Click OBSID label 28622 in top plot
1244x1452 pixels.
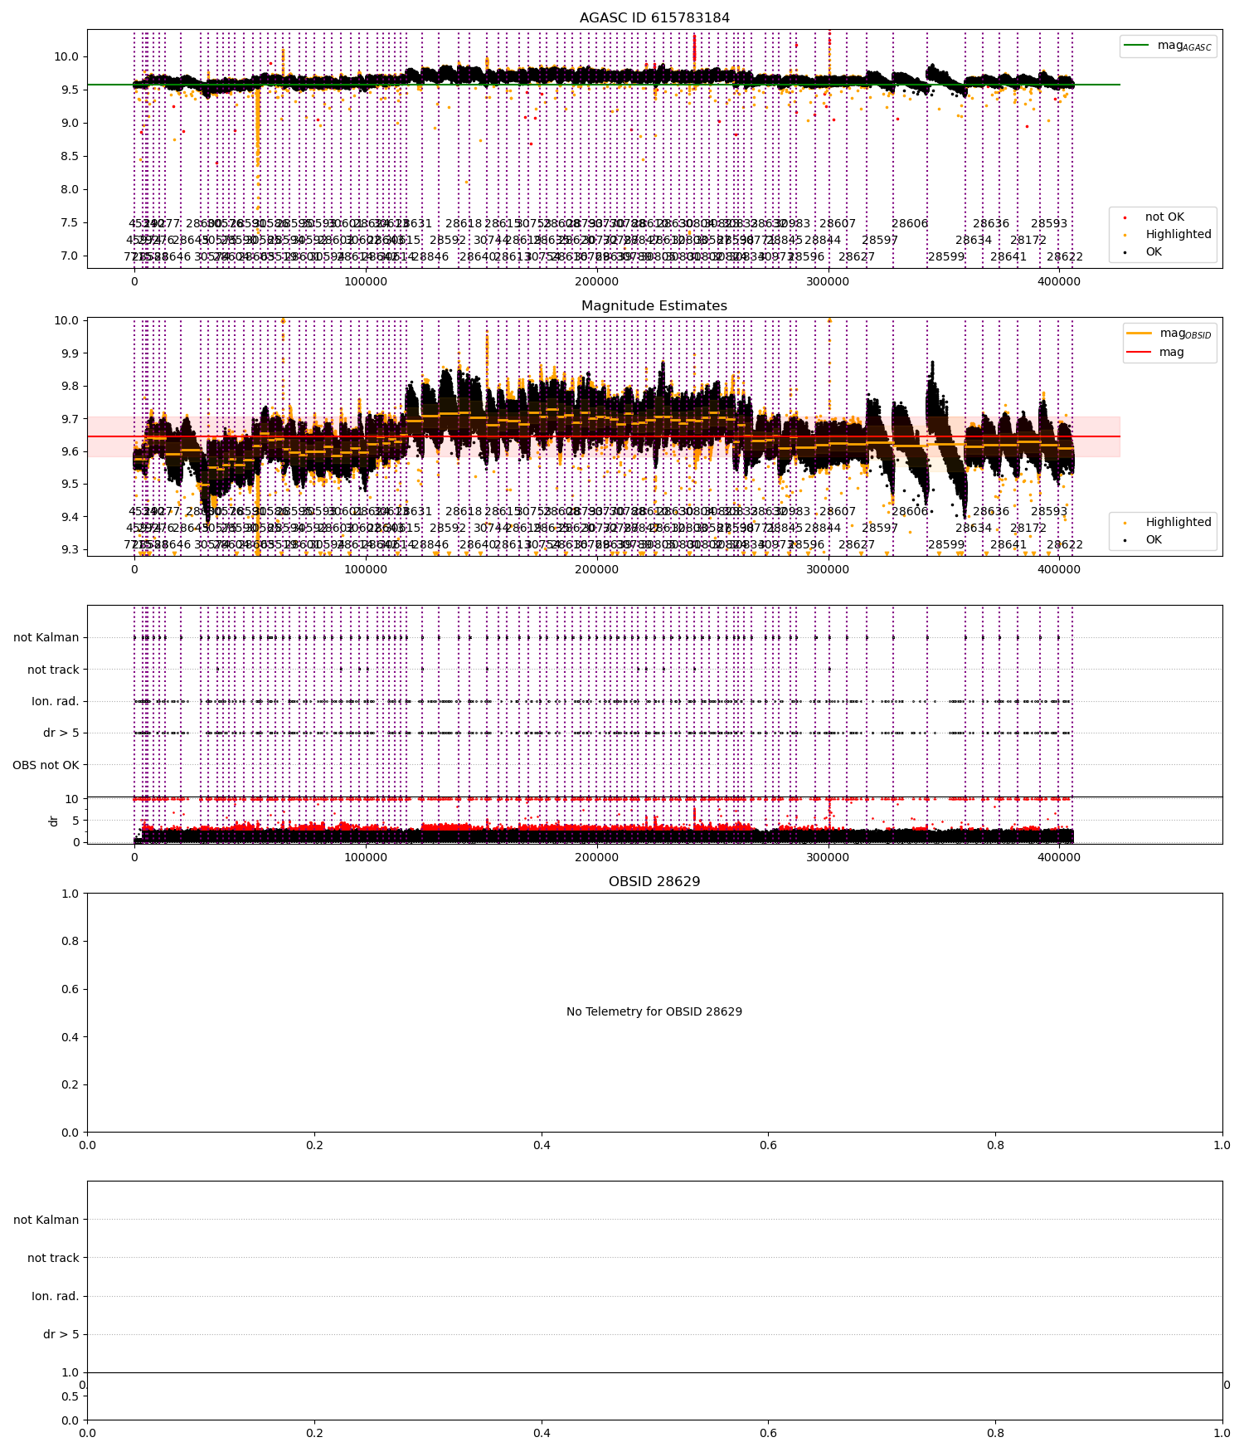(1065, 257)
